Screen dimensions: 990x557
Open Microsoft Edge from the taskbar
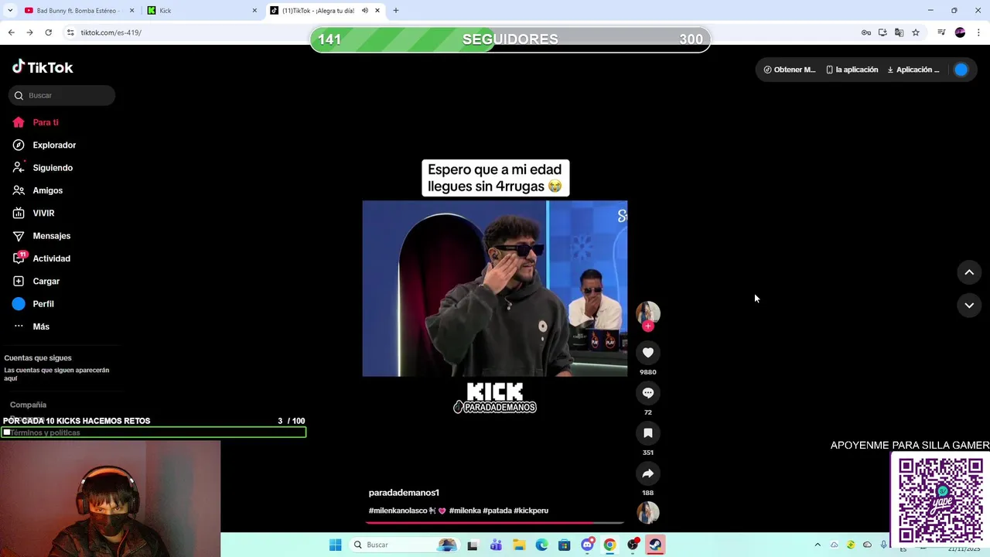[x=541, y=545]
